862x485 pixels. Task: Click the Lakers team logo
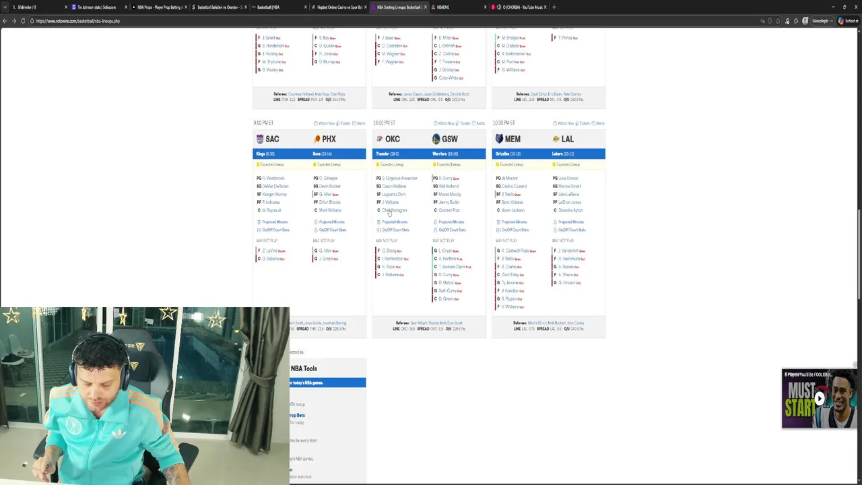[556, 139]
